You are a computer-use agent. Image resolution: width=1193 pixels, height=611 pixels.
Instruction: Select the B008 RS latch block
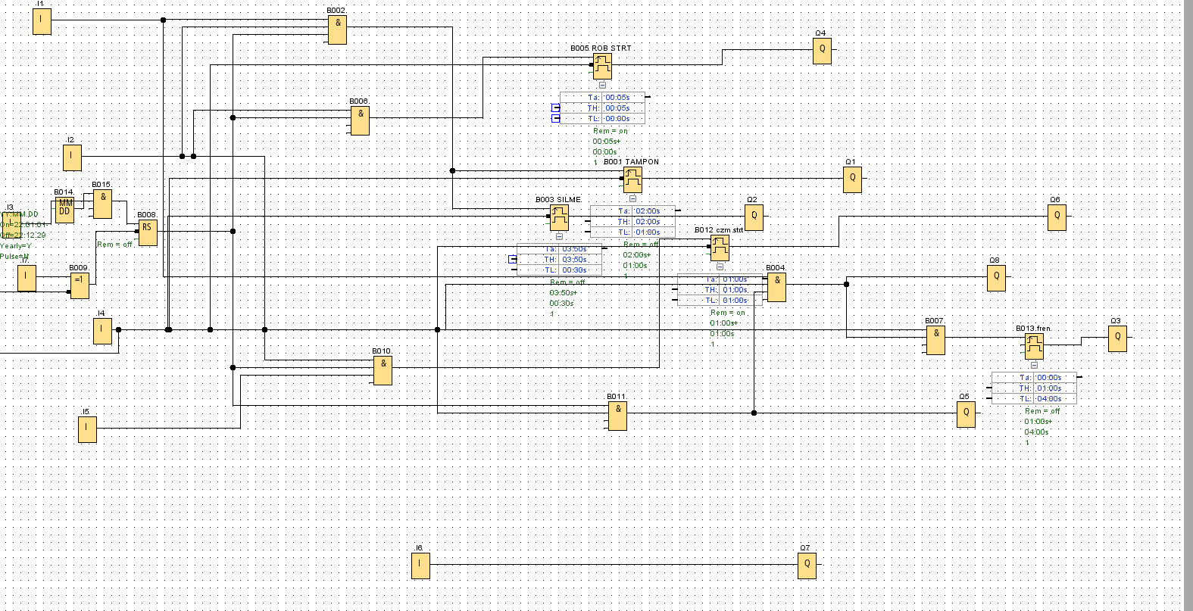(148, 232)
